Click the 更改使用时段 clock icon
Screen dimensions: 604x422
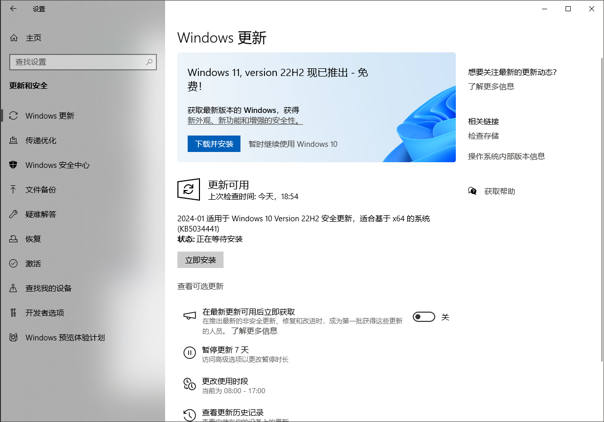[190, 384]
